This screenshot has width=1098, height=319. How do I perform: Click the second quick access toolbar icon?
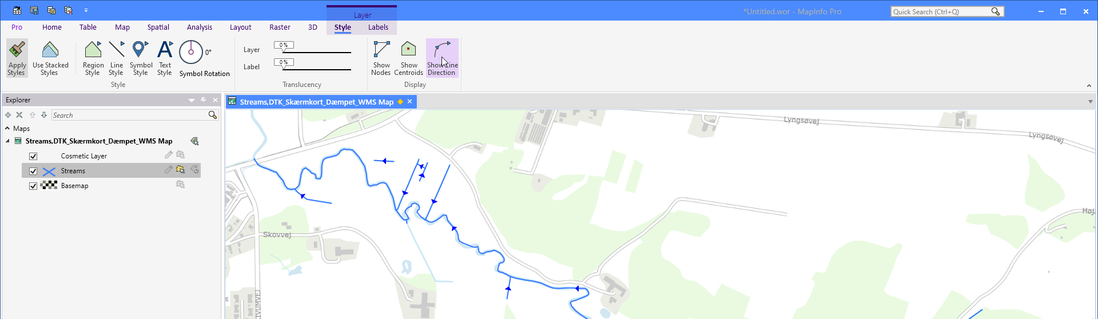(34, 10)
